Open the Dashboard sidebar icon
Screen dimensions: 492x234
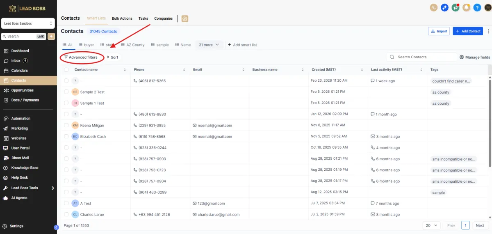pyautogui.click(x=6, y=51)
